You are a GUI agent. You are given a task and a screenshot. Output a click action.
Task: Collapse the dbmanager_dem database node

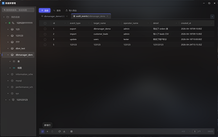point(8,55)
